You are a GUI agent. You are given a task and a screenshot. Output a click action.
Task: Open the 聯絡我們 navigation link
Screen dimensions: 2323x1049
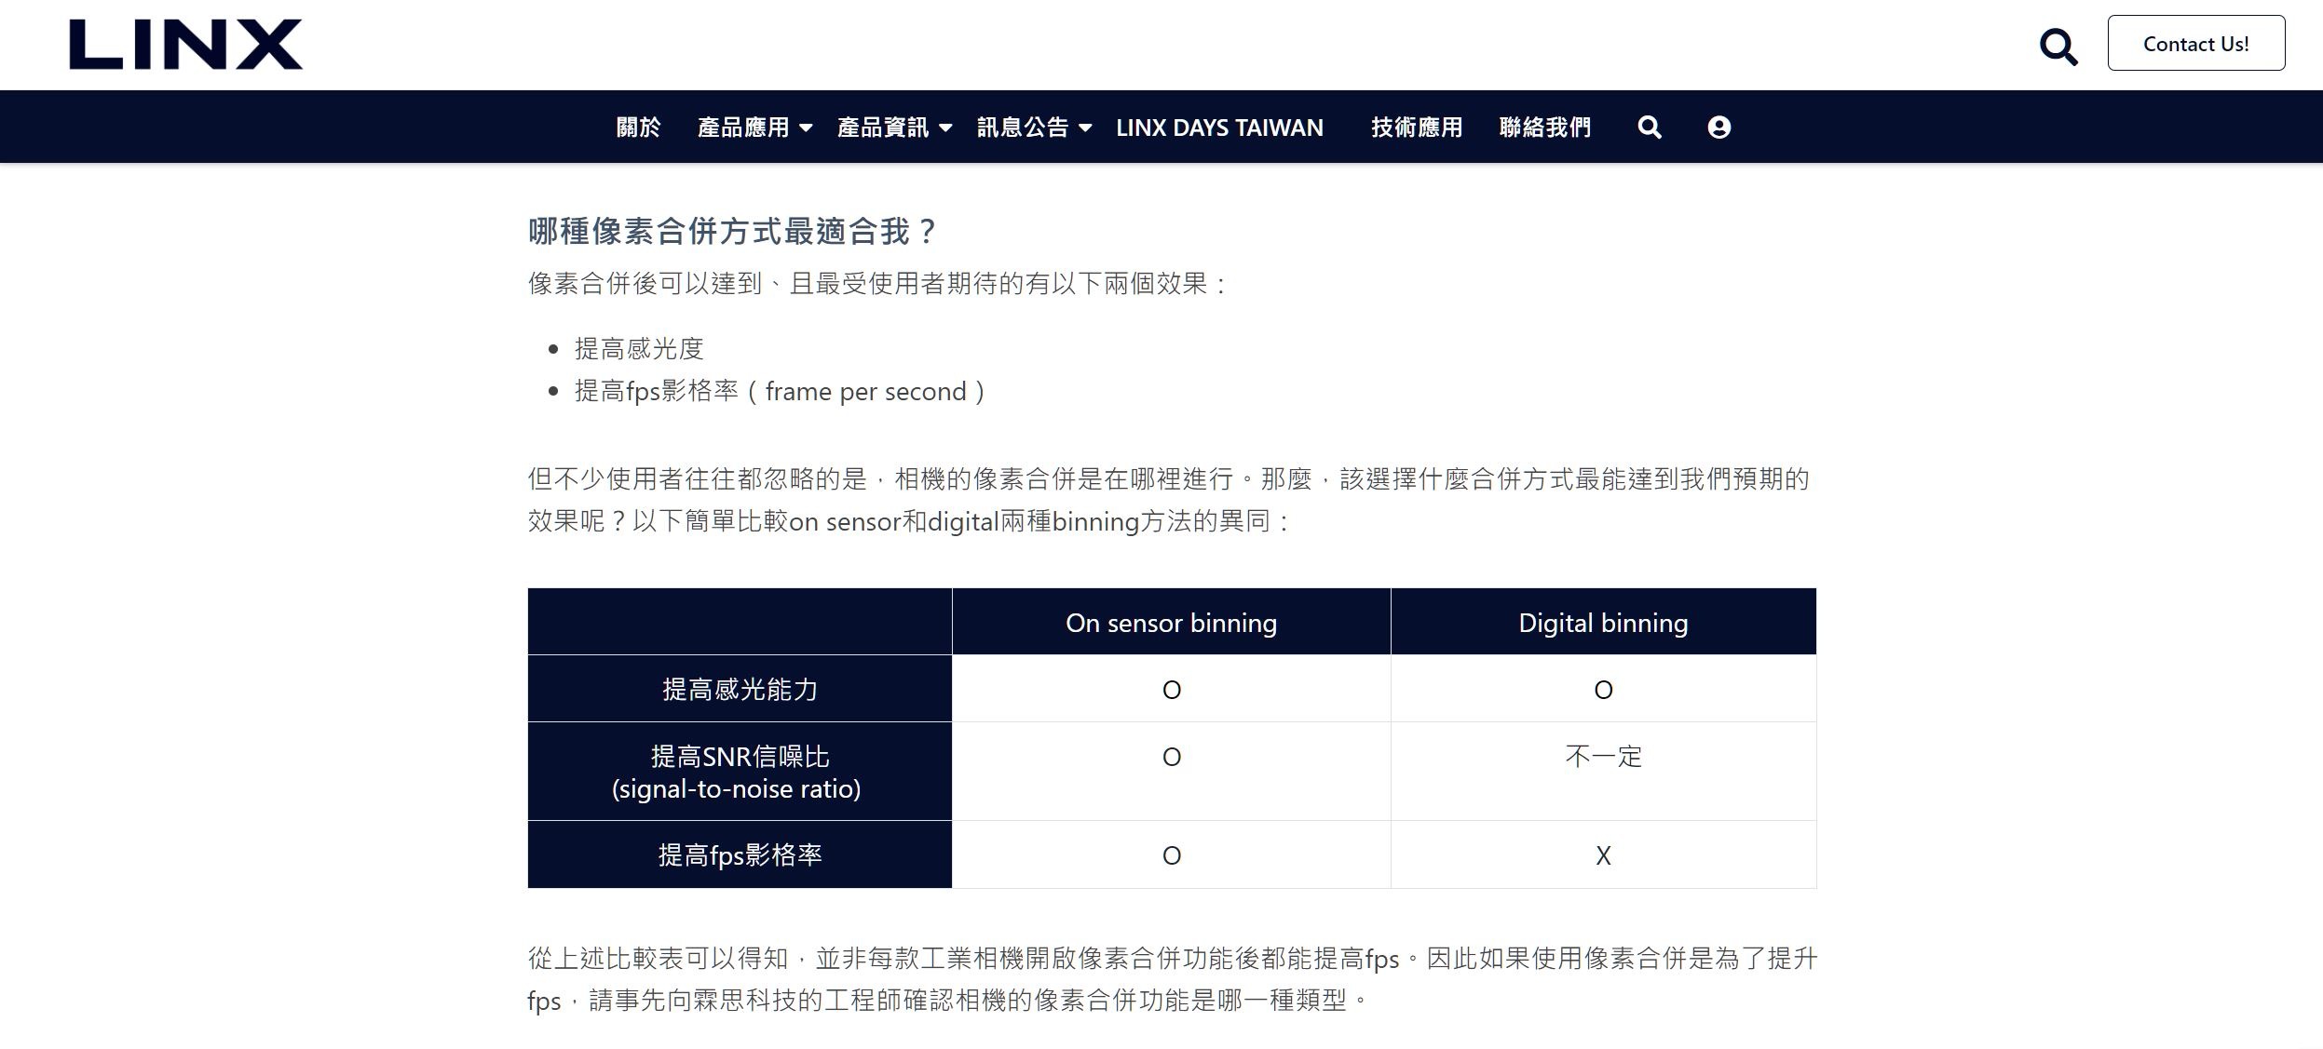coord(1544,128)
